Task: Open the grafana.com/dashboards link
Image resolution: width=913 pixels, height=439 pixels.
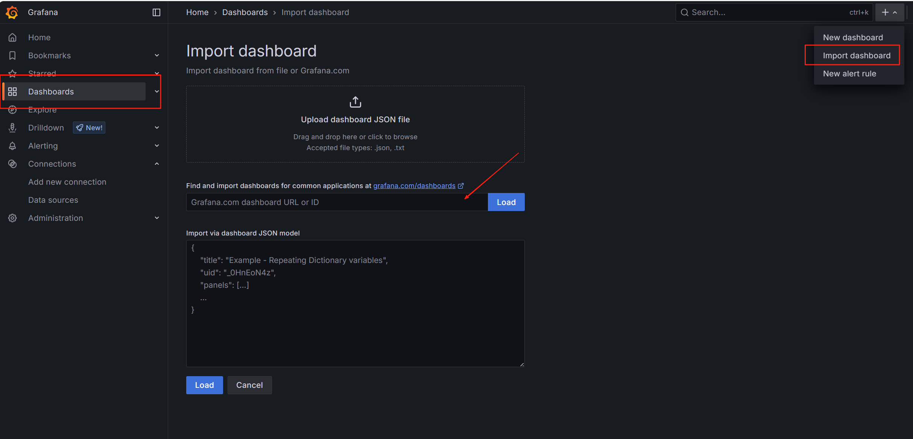Action: click(x=414, y=186)
